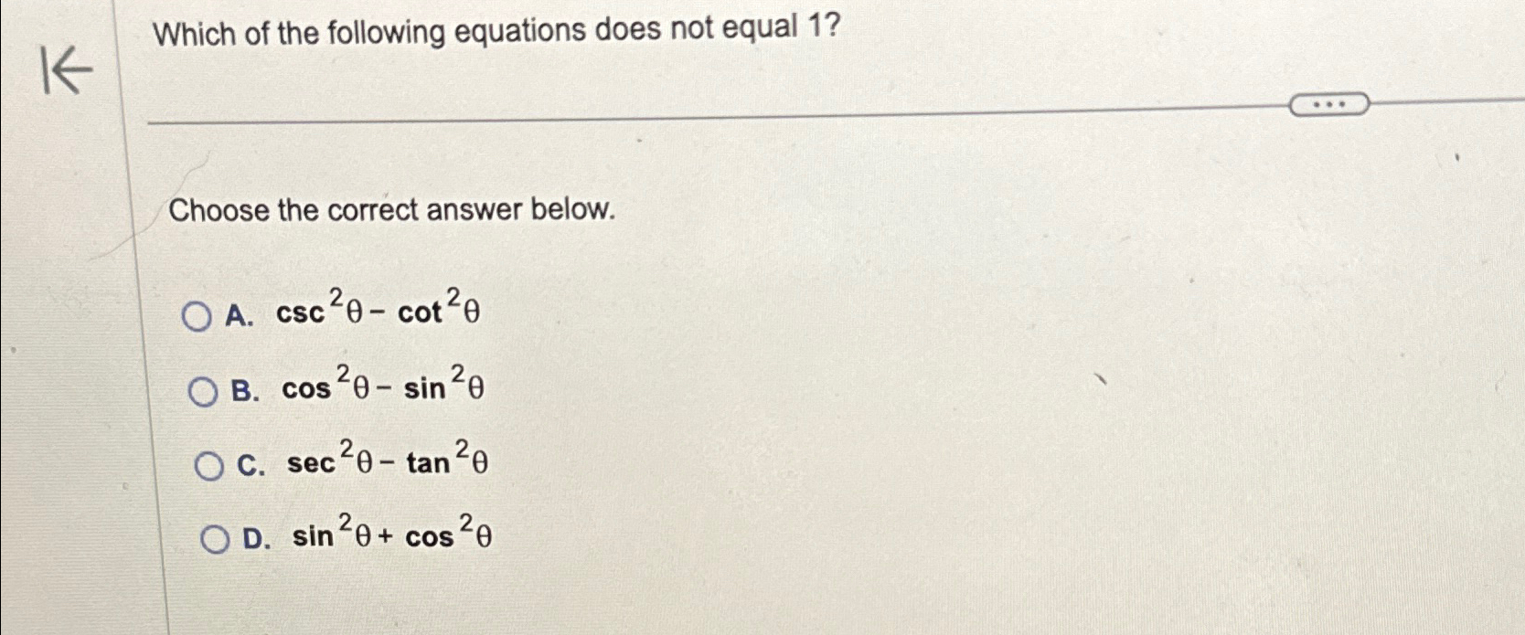Select the three-dot menu above the divider line
The height and width of the screenshot is (635, 1525).
click(1329, 104)
